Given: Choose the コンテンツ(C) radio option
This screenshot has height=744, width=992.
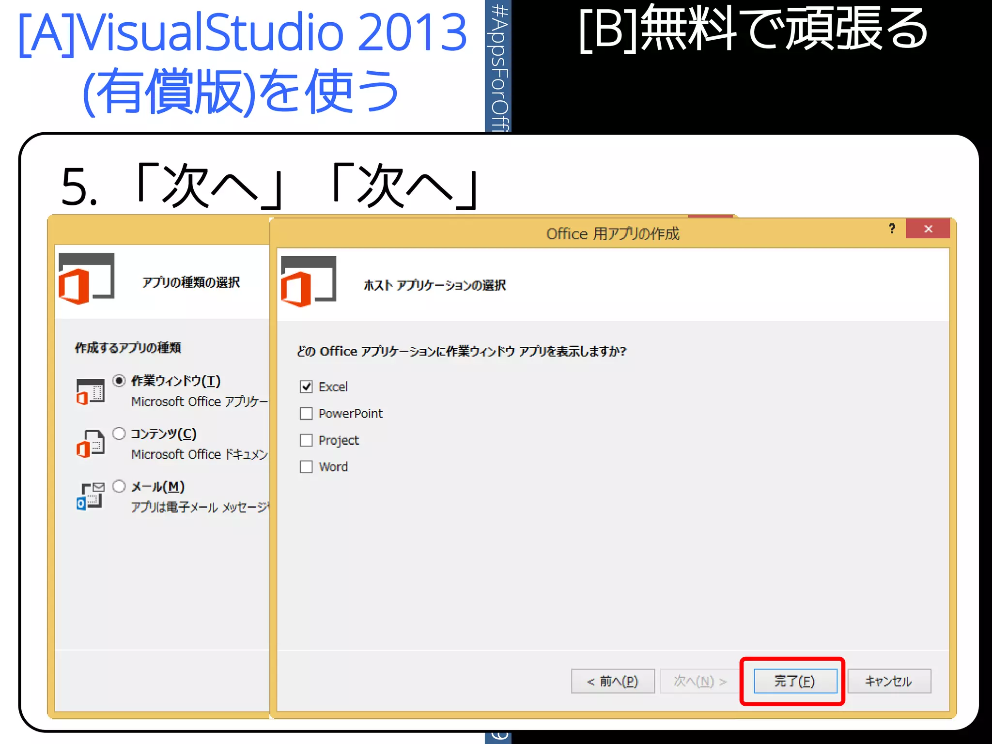Looking at the screenshot, I should point(119,434).
